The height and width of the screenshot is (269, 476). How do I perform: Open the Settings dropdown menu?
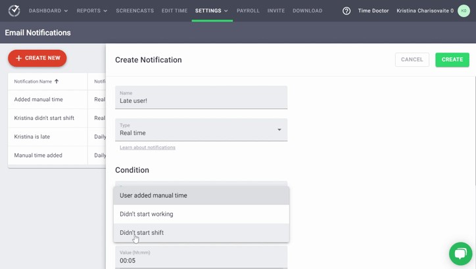click(212, 11)
